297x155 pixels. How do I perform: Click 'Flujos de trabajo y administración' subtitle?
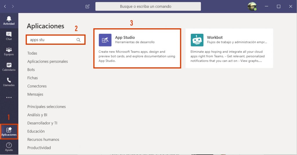click(x=237, y=42)
